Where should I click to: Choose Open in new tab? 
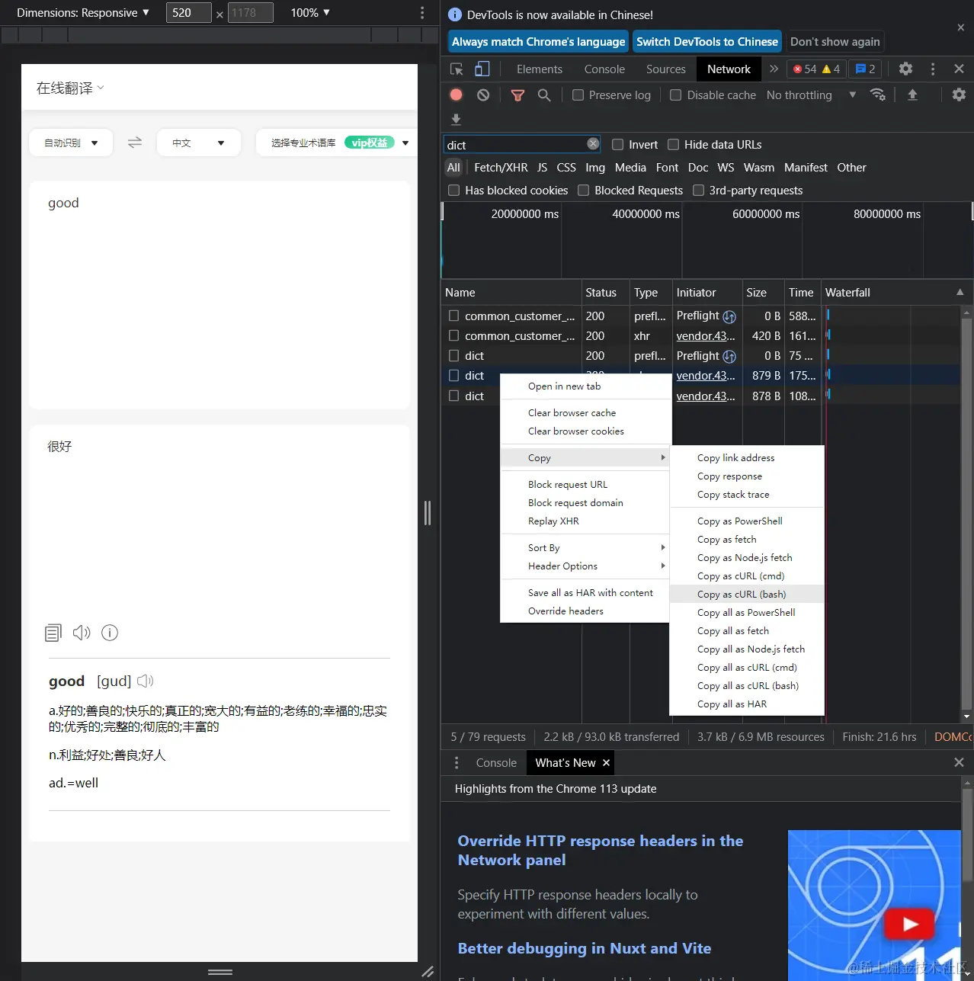tap(585, 386)
